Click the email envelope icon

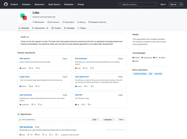[89, 22]
